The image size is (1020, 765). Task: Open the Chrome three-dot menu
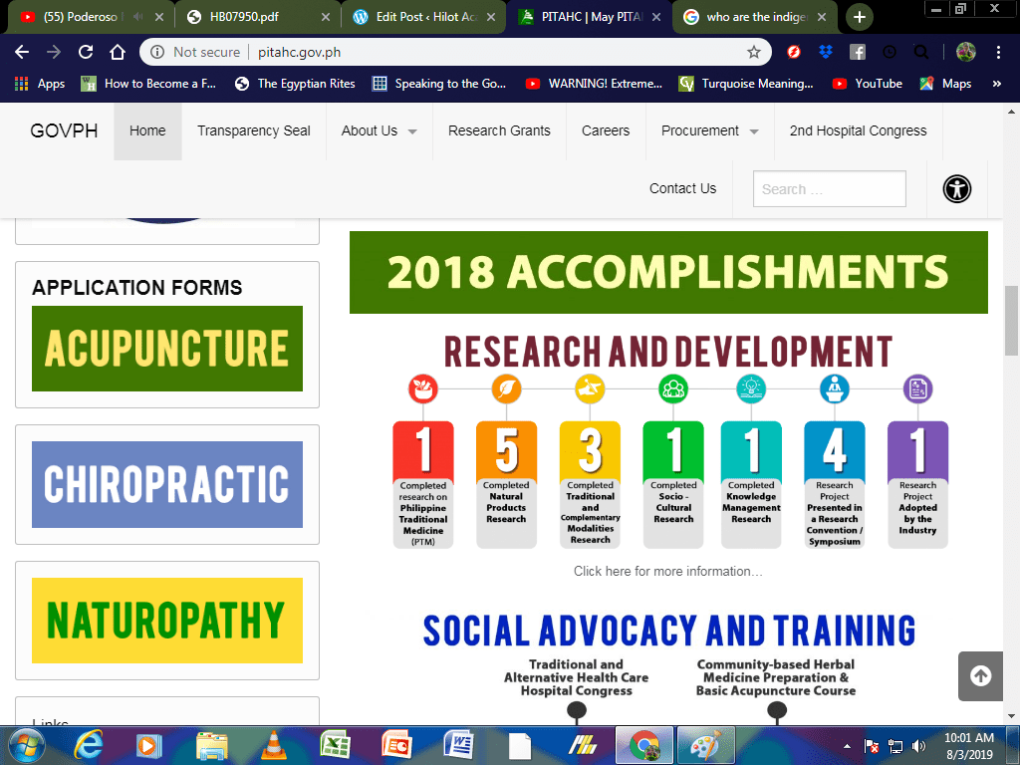(998, 52)
